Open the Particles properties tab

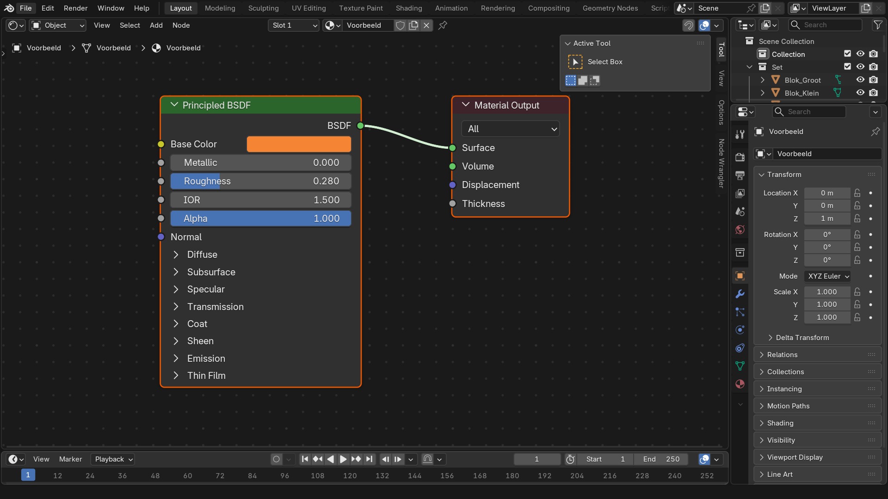pos(740,312)
